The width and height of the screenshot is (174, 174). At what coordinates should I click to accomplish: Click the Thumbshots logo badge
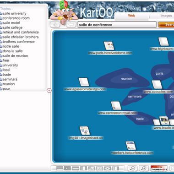[x=159, y=169]
